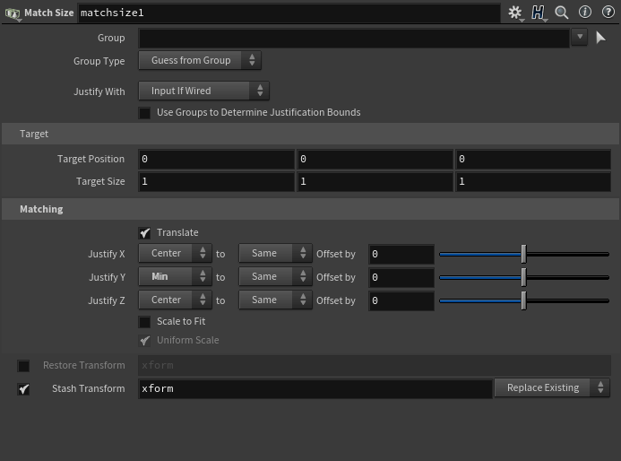Click the info icon in header
This screenshot has width=621, height=461.
(x=585, y=13)
